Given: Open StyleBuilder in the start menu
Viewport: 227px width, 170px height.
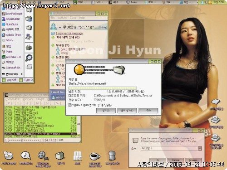Looking at the screenshot, I should pos(11,19).
